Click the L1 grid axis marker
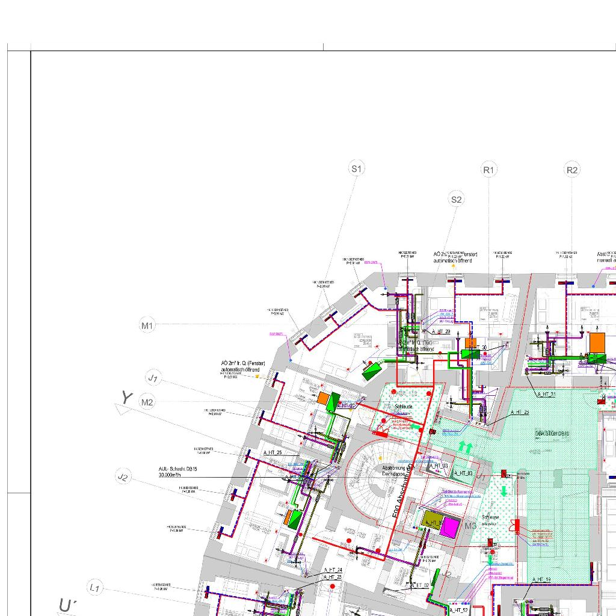This screenshot has width=616, height=616. [x=94, y=588]
